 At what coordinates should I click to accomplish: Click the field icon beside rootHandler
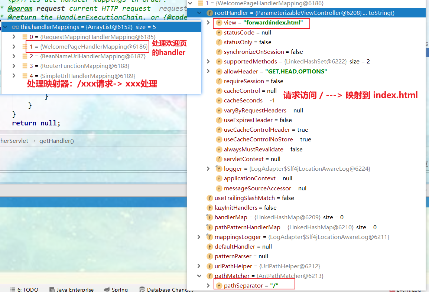tap(209, 13)
